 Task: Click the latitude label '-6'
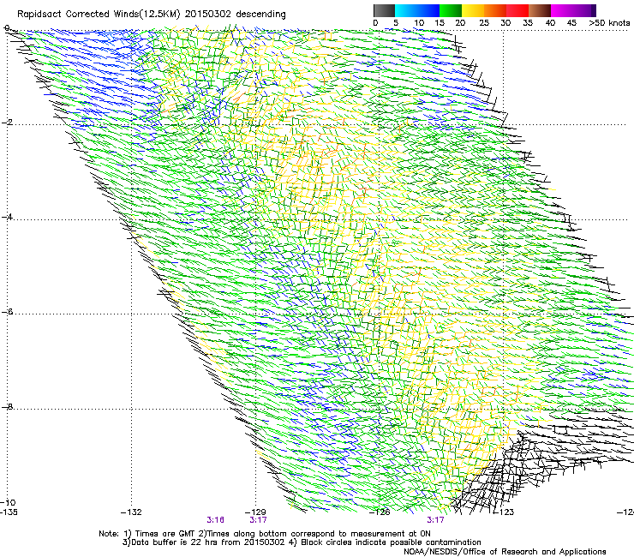tap(7, 312)
